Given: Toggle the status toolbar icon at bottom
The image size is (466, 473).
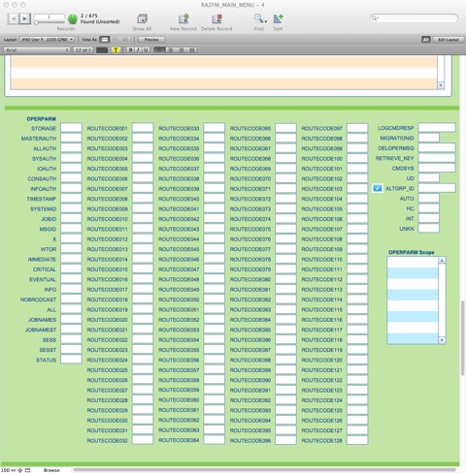Looking at the screenshot, I should coord(28,470).
